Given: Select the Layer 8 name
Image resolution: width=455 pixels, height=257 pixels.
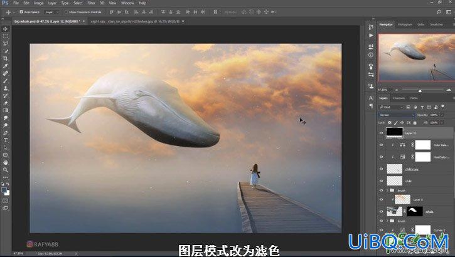Looking at the screenshot, I should click(418, 200).
